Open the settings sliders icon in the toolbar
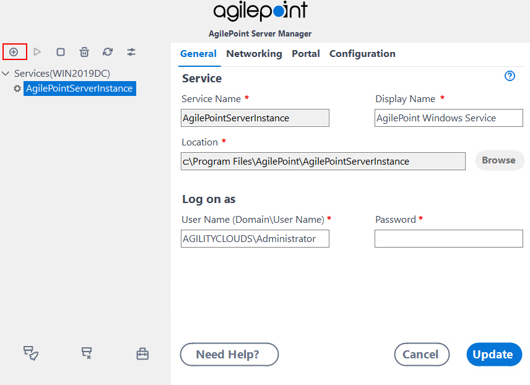This screenshot has height=385, width=530. [x=131, y=52]
